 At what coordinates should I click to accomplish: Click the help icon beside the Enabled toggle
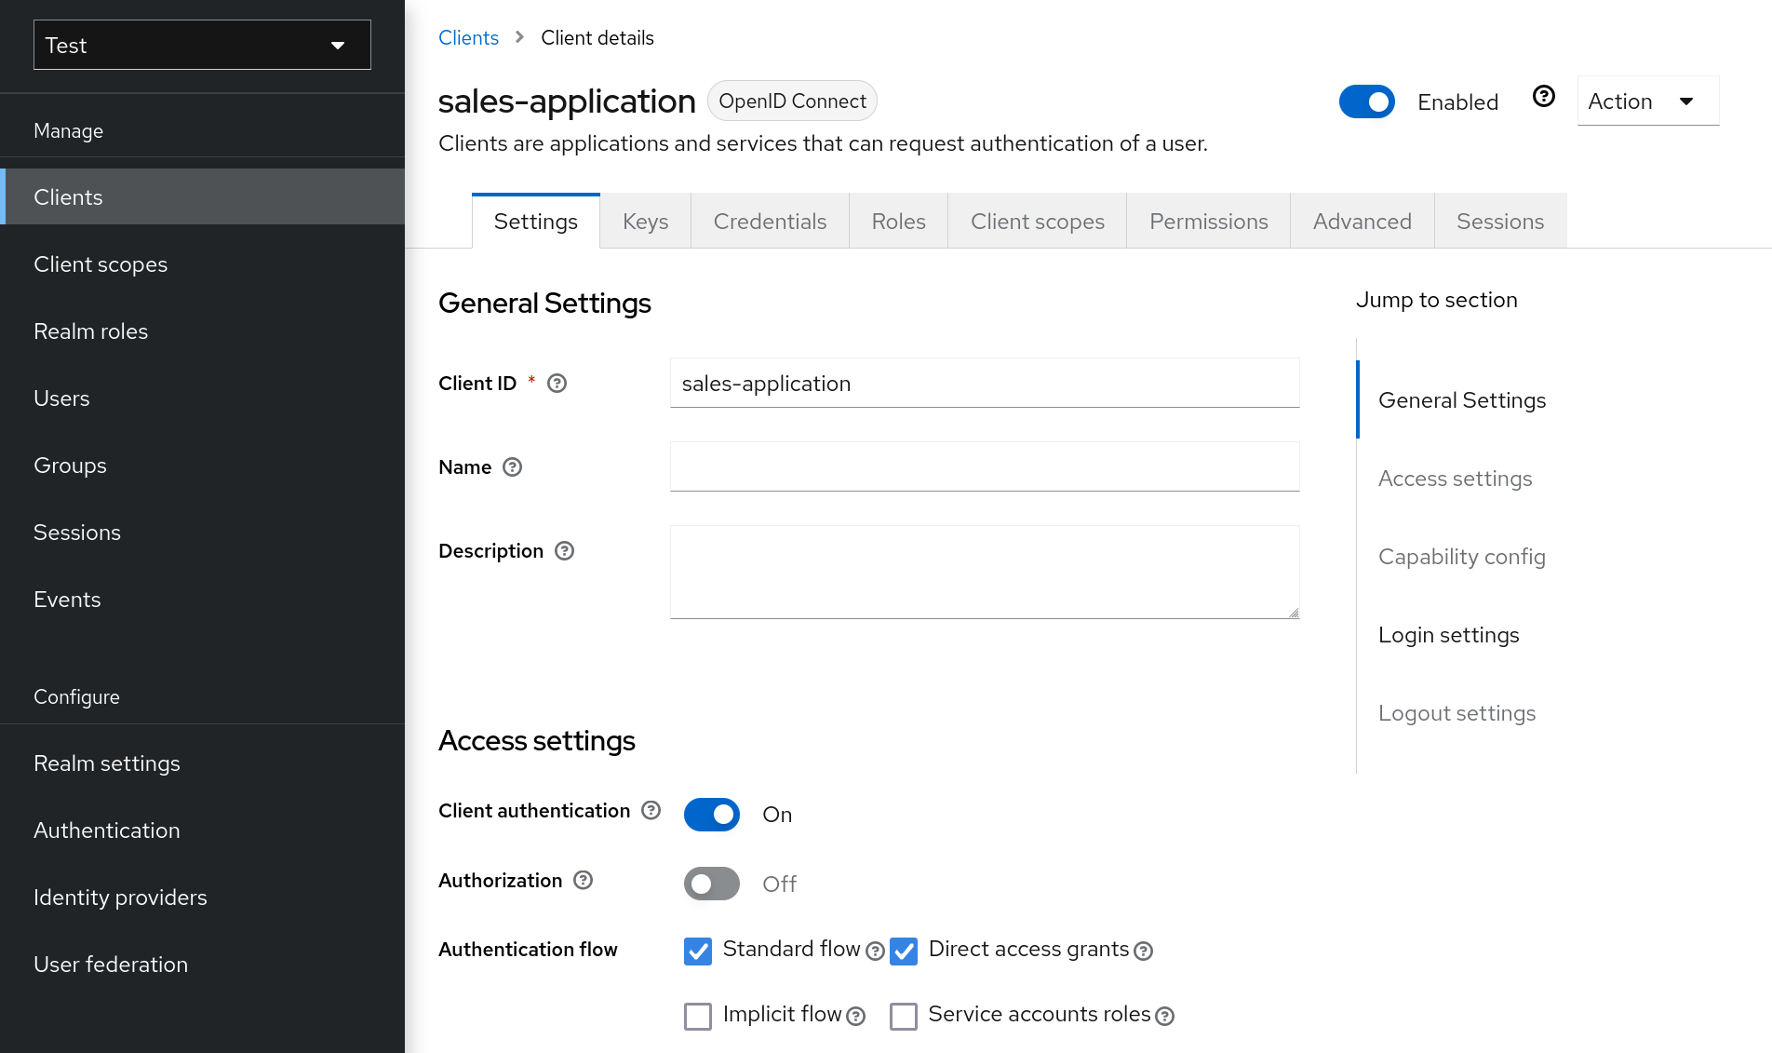1543,96
